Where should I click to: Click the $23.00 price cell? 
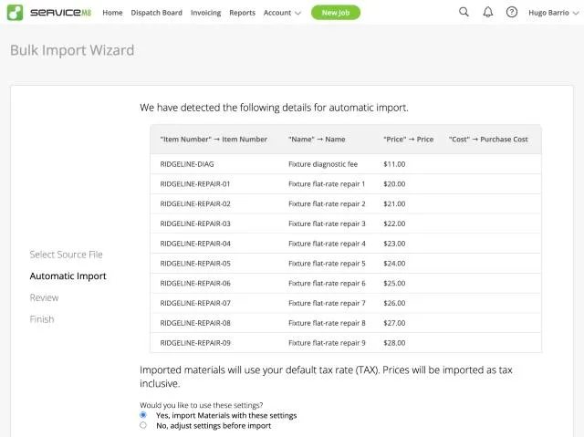pos(394,244)
